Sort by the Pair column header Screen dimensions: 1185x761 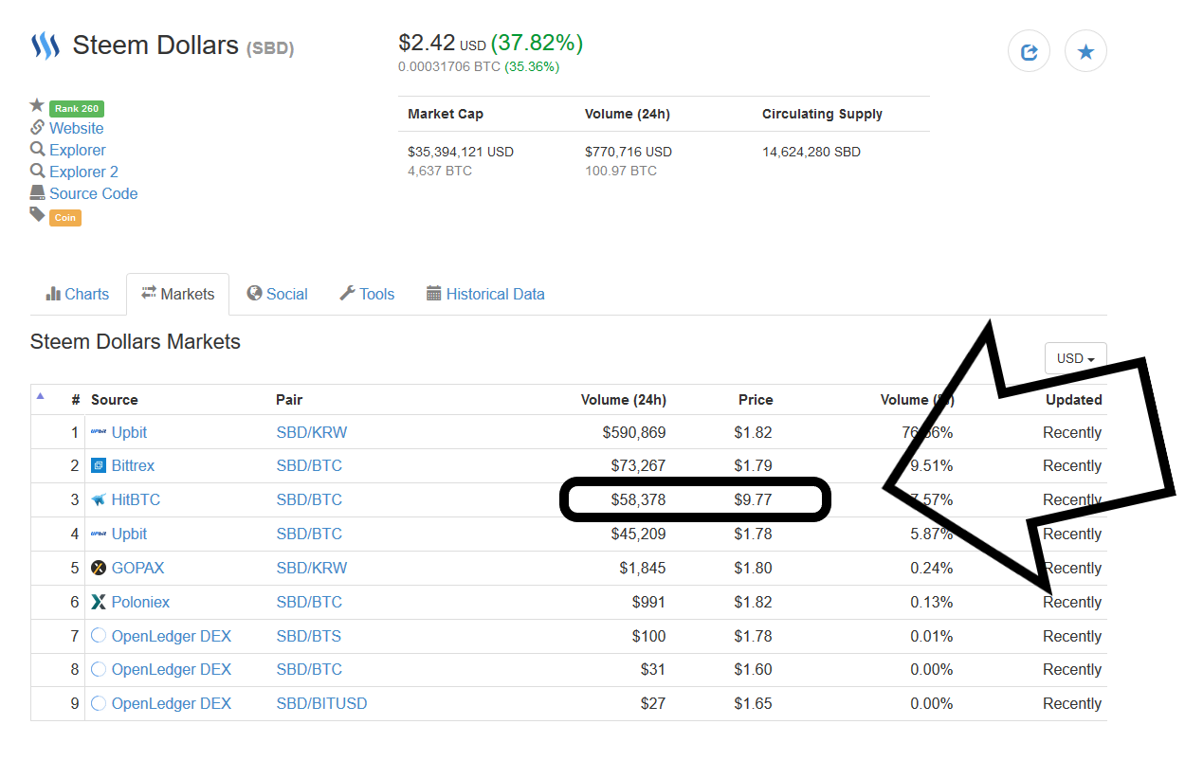pyautogui.click(x=289, y=400)
